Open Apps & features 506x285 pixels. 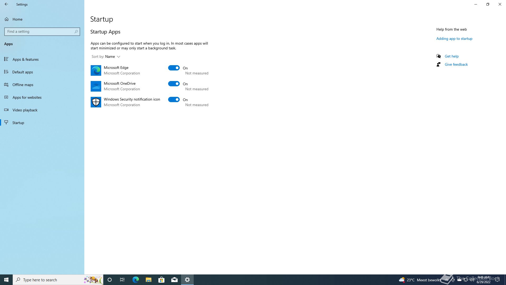pyautogui.click(x=42, y=59)
